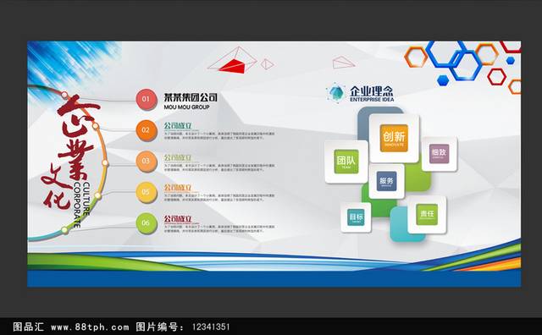Click the blue gem logo beside 企业理念

(x=336, y=93)
